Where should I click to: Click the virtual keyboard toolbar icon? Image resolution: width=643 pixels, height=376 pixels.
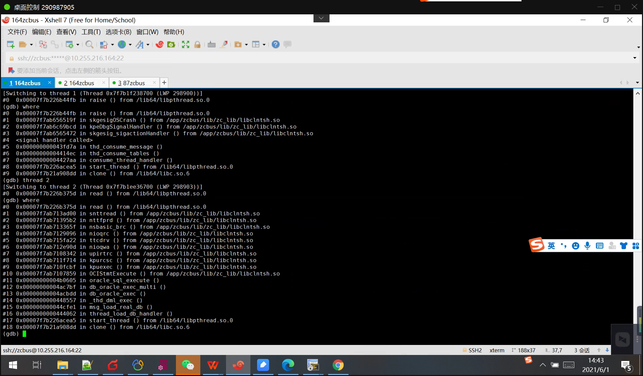[x=211, y=44]
